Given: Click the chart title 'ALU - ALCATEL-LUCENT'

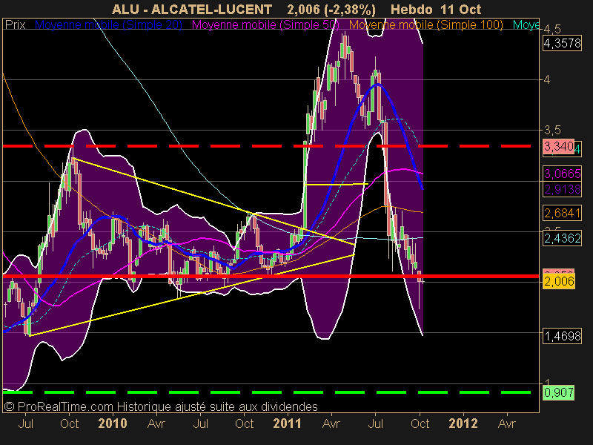Looking at the screenshot, I should [192, 9].
